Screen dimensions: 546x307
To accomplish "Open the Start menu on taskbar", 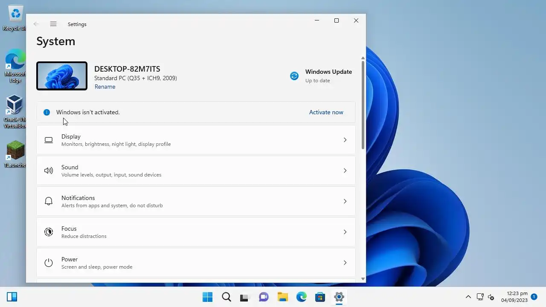I will click(207, 297).
